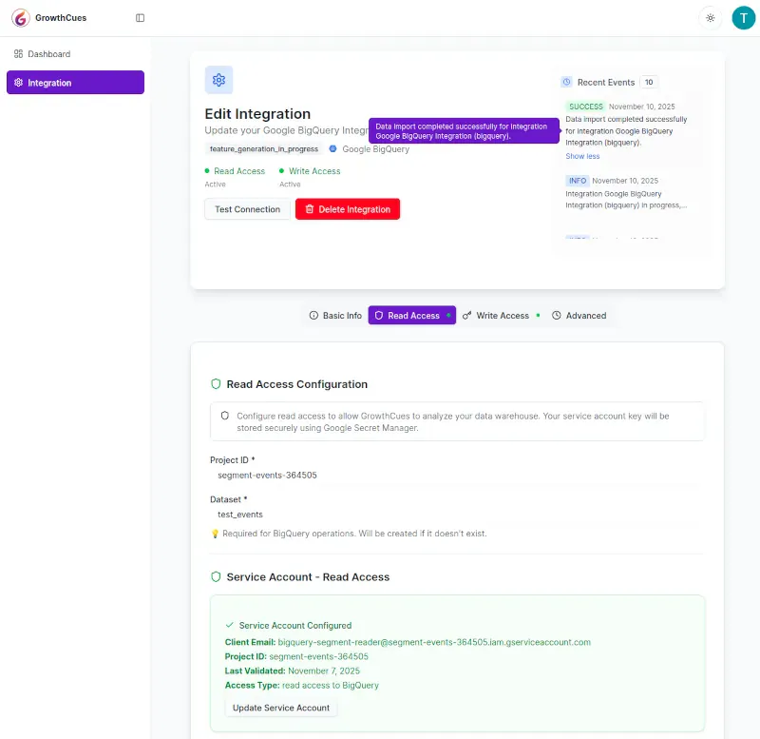Screen dimensions: 760x739
Task: Click the GrowthCues logo icon
Action: [x=21, y=18]
